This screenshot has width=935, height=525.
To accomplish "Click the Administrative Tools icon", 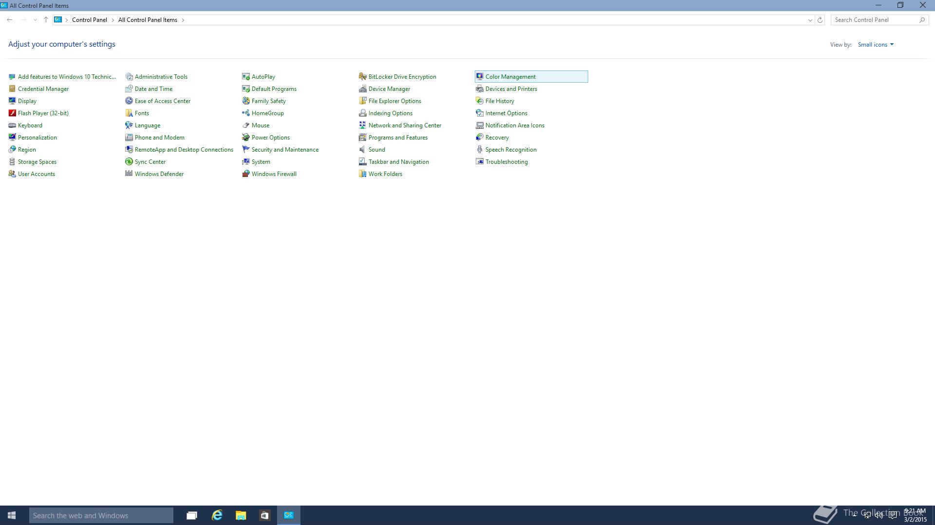I will point(129,77).
